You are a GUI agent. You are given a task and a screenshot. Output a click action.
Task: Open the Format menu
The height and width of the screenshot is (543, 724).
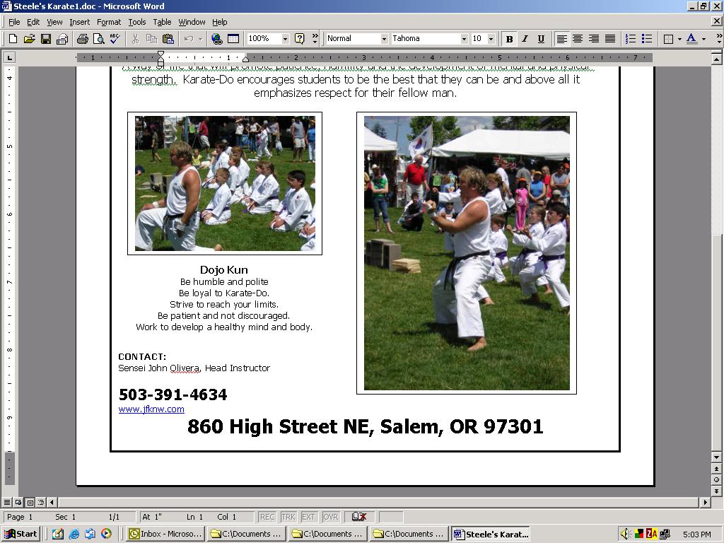coord(109,22)
